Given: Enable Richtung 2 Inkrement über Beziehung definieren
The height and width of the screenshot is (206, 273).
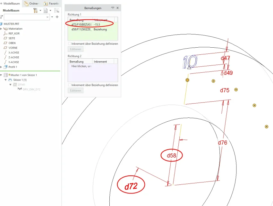Looking at the screenshot, I should (70, 85).
